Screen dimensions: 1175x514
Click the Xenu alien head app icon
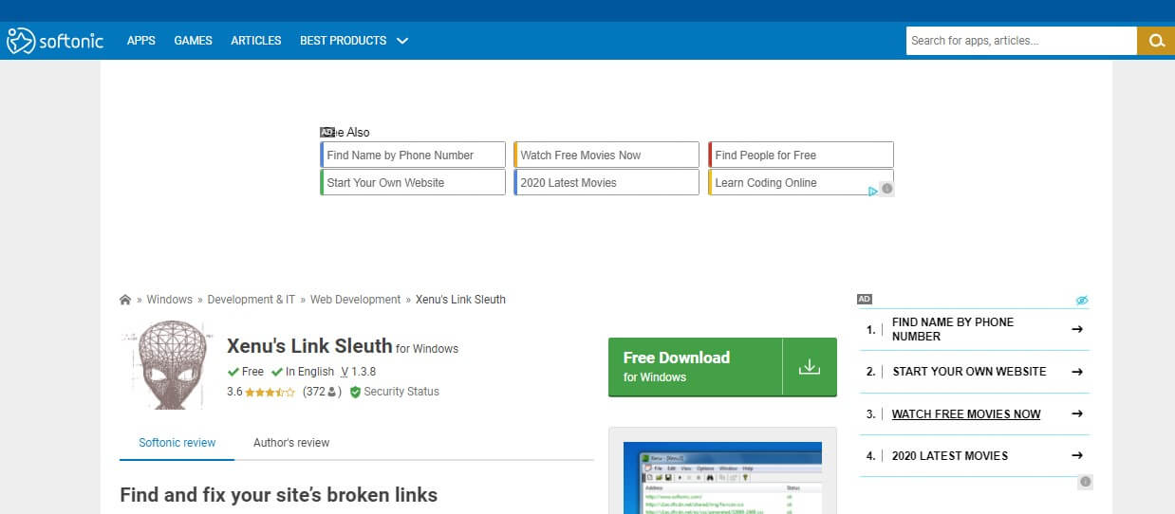(x=167, y=365)
